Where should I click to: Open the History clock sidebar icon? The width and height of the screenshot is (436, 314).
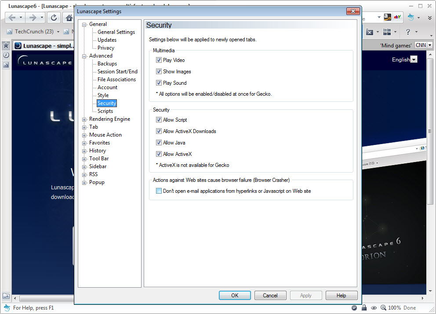click(6, 55)
